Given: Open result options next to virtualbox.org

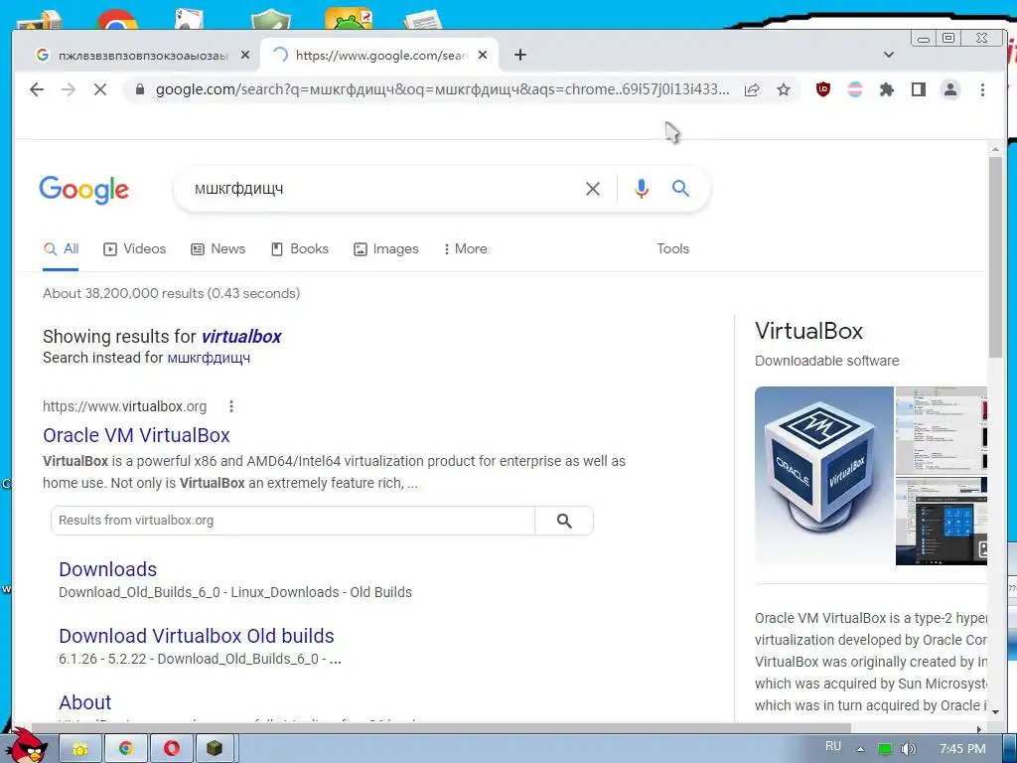Looking at the screenshot, I should (230, 406).
